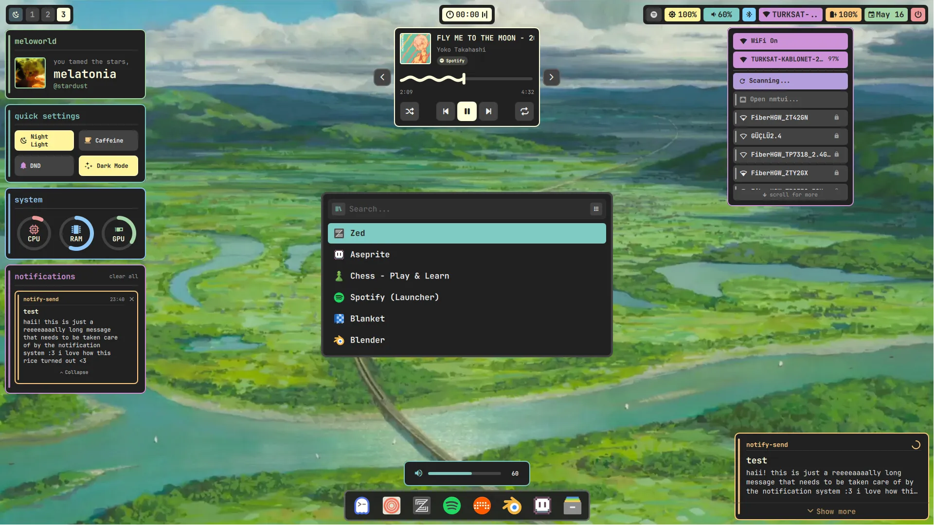Click the Scanning... refresh button
The image size is (934, 525).
click(x=790, y=81)
